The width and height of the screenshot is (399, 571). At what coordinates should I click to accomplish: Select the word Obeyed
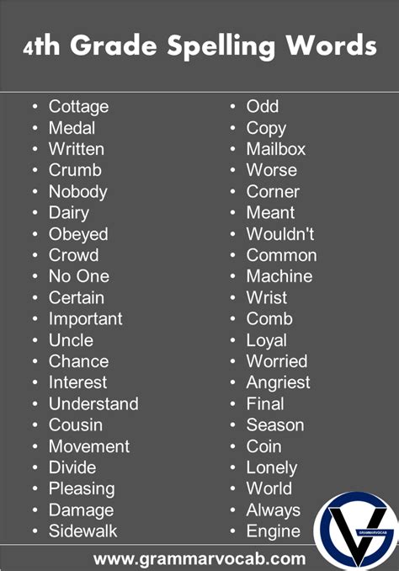78,234
